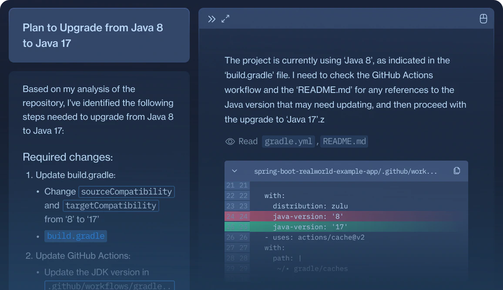Open the build.gradle file link
The image size is (503, 290).
(x=76, y=236)
